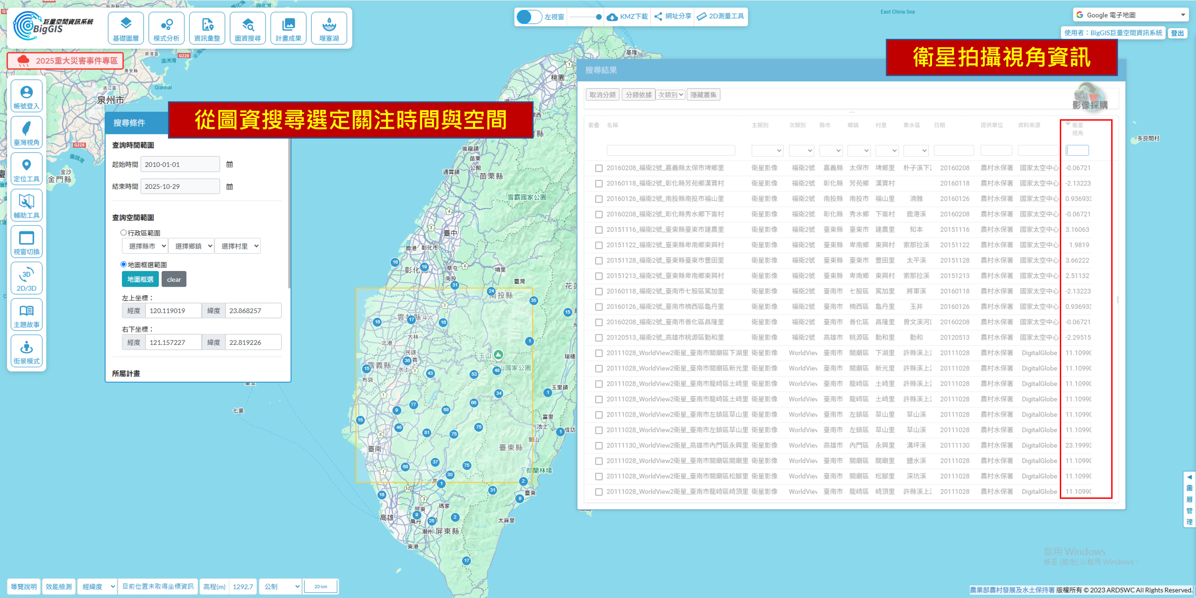Expand the 選擇縣市 county dropdown
This screenshot has height=598, width=1196.
145,246
